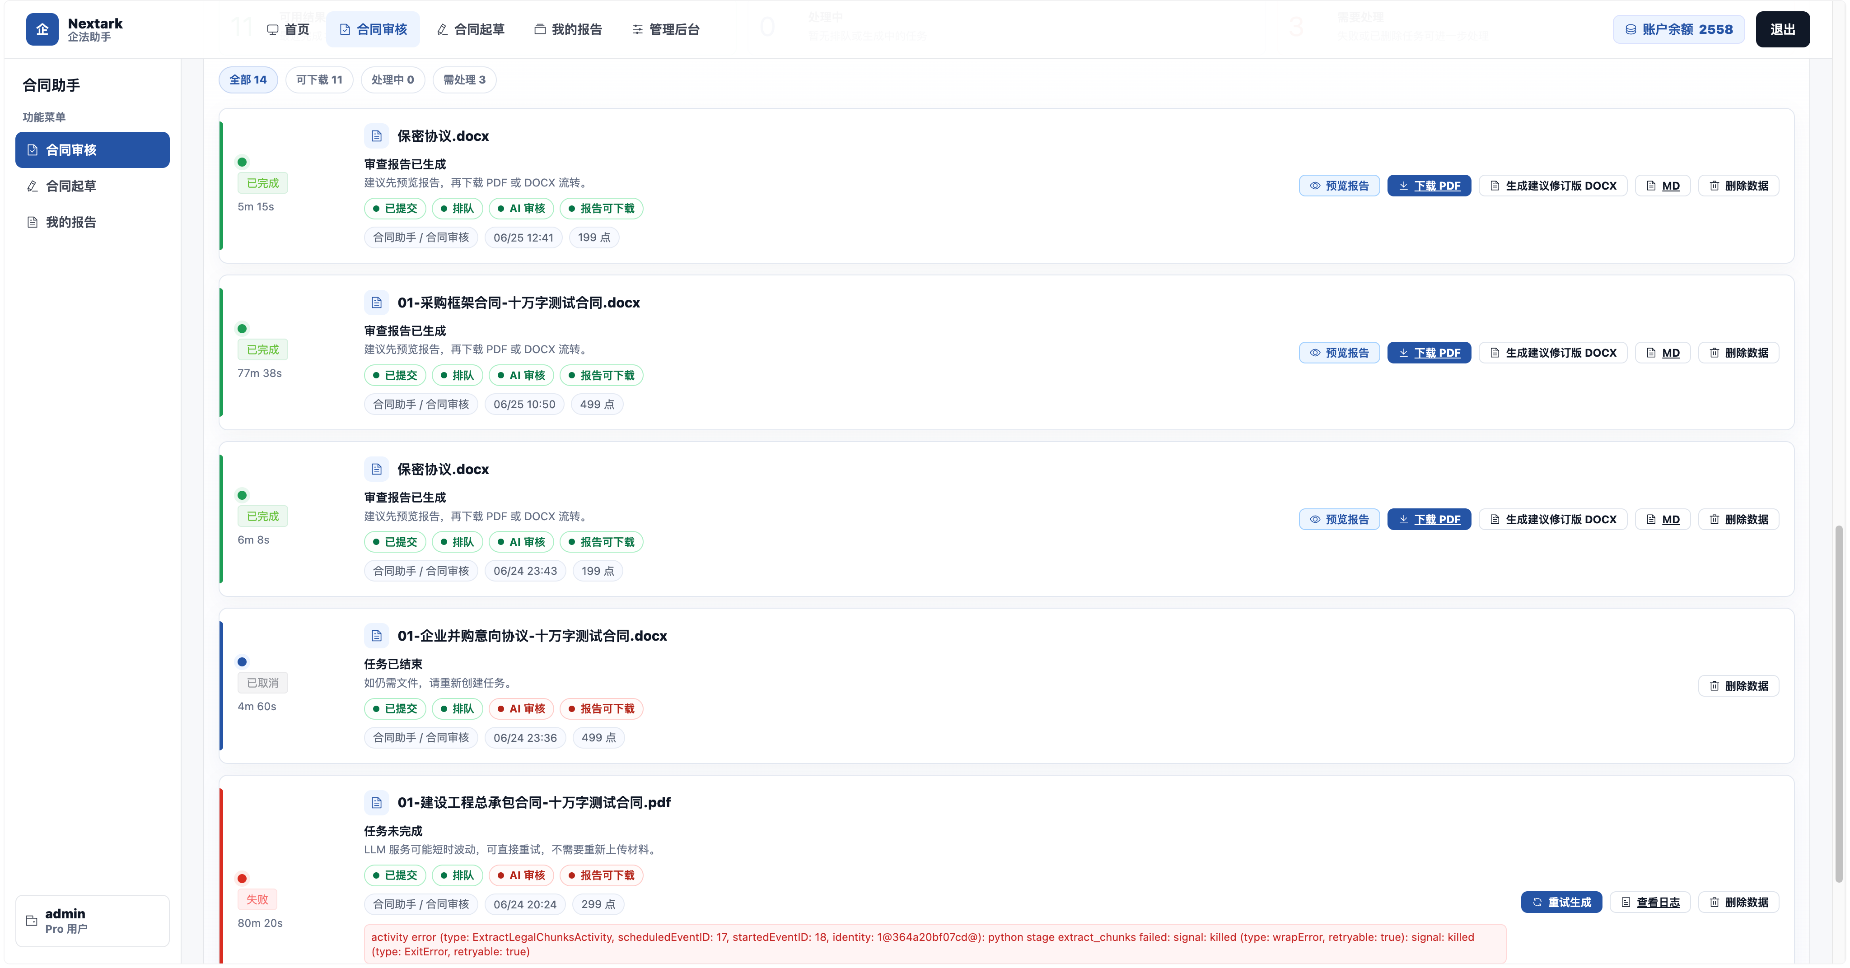Generate 建议修订版 DOCX for 保密协议.docx 06/25 12:41
The image size is (1850, 968).
click(1553, 186)
